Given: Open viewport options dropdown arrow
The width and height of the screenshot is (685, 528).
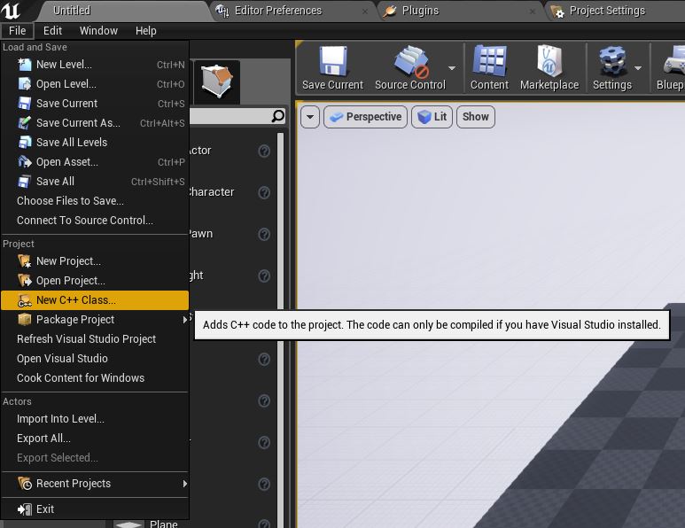Looking at the screenshot, I should [310, 117].
